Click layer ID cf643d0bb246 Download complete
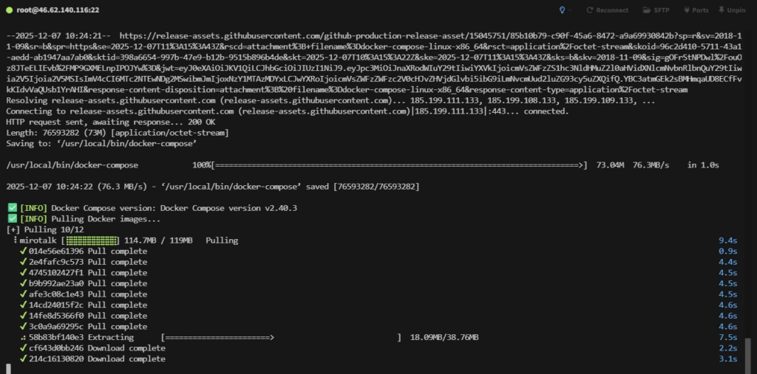 click(x=56, y=348)
